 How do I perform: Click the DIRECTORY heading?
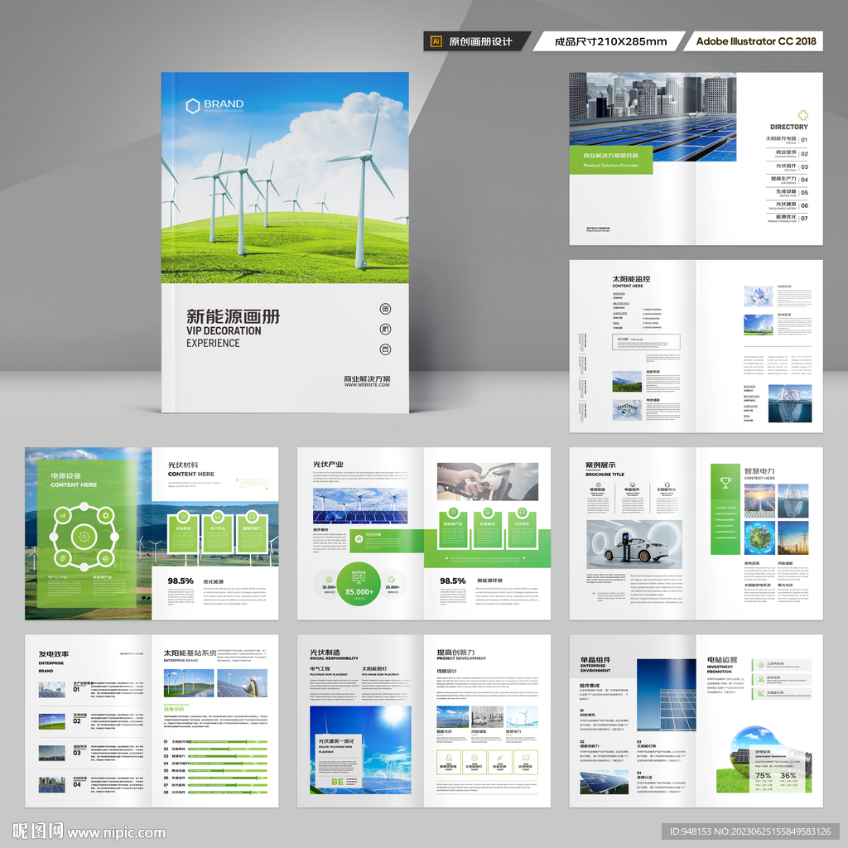789,127
